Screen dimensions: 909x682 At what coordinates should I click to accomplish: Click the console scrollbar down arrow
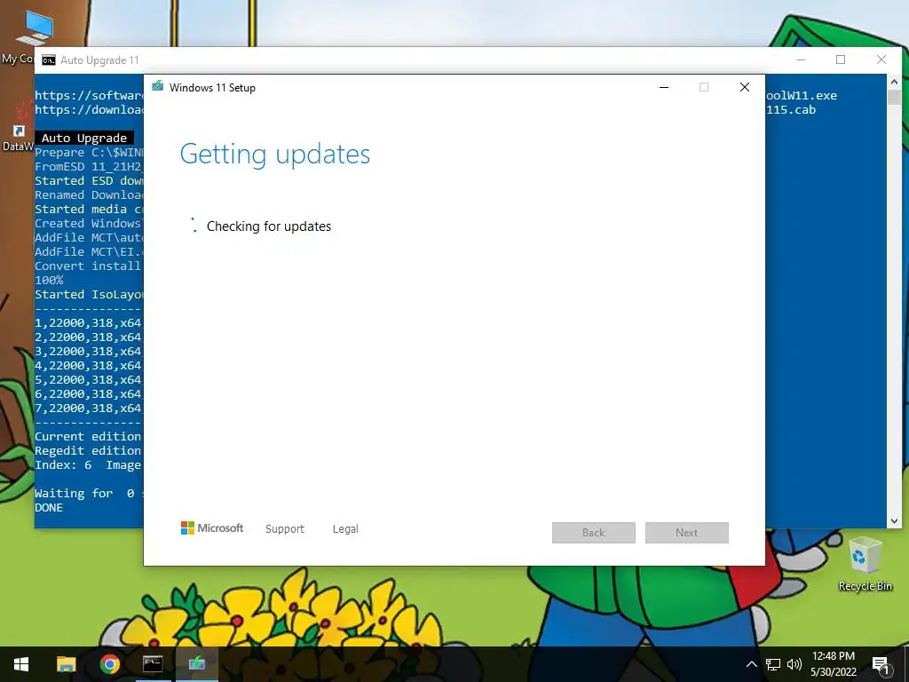(894, 521)
